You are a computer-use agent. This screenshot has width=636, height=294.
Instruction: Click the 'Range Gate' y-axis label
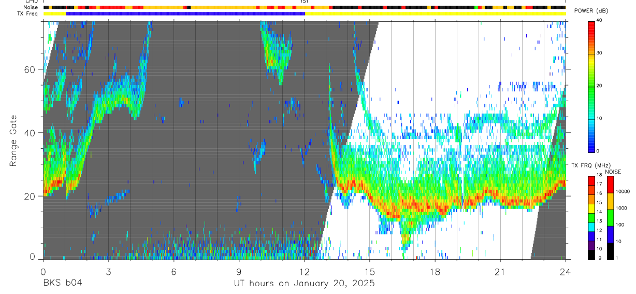13,141
